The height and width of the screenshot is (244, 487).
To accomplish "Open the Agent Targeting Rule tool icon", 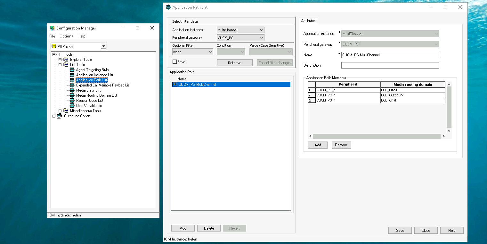I will tap(72, 70).
